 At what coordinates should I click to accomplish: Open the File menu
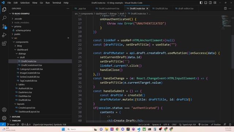[x=9, y=3]
